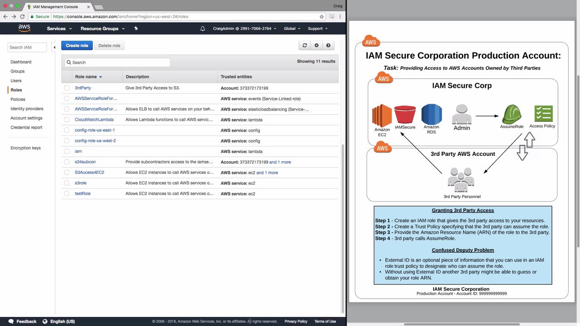Click the browser address bar URL

pos(121,16)
